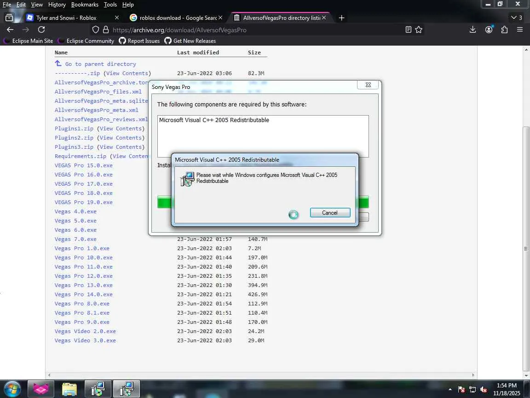Download Vegas Video 3.0.exe

click(85, 340)
